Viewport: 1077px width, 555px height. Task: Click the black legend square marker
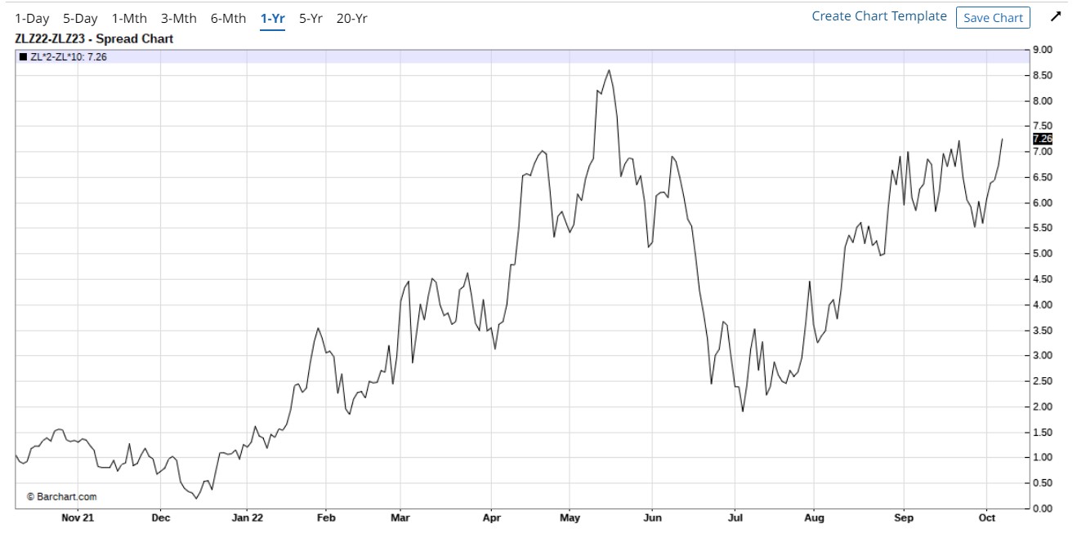coord(23,56)
